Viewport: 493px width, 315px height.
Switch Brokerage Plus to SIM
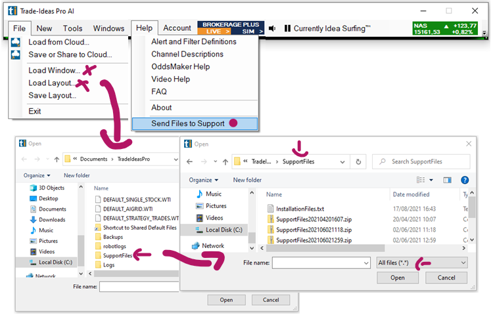249,31
